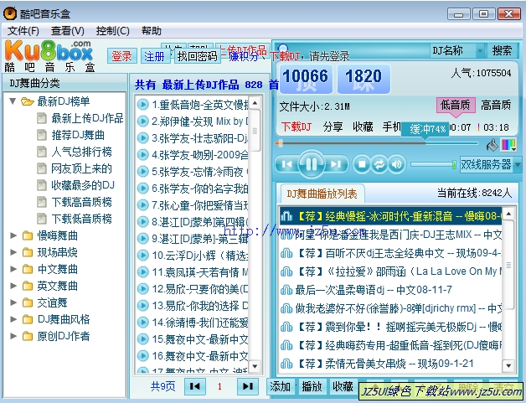
Task: Play song 2.郑伊健-发现 via its play icon
Action: click(143, 121)
